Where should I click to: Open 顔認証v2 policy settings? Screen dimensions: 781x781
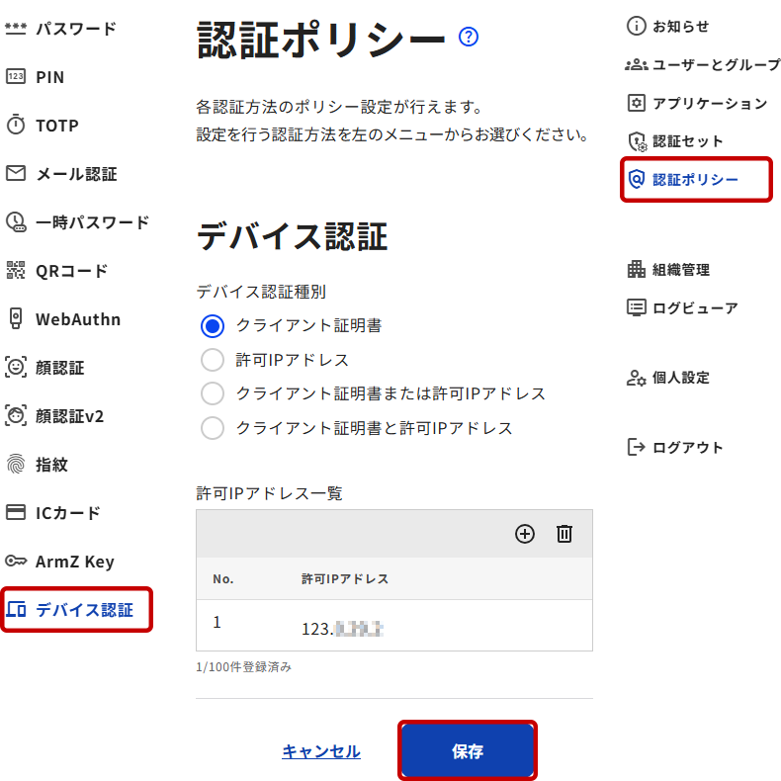tap(69, 416)
